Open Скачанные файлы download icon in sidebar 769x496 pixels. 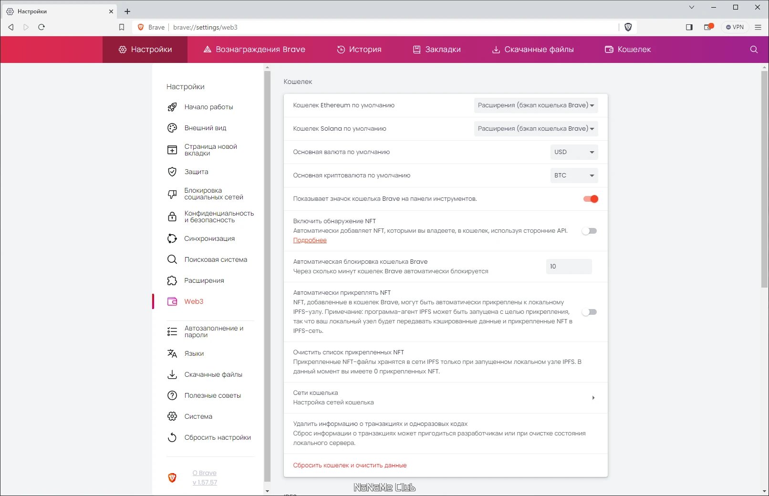[172, 374]
